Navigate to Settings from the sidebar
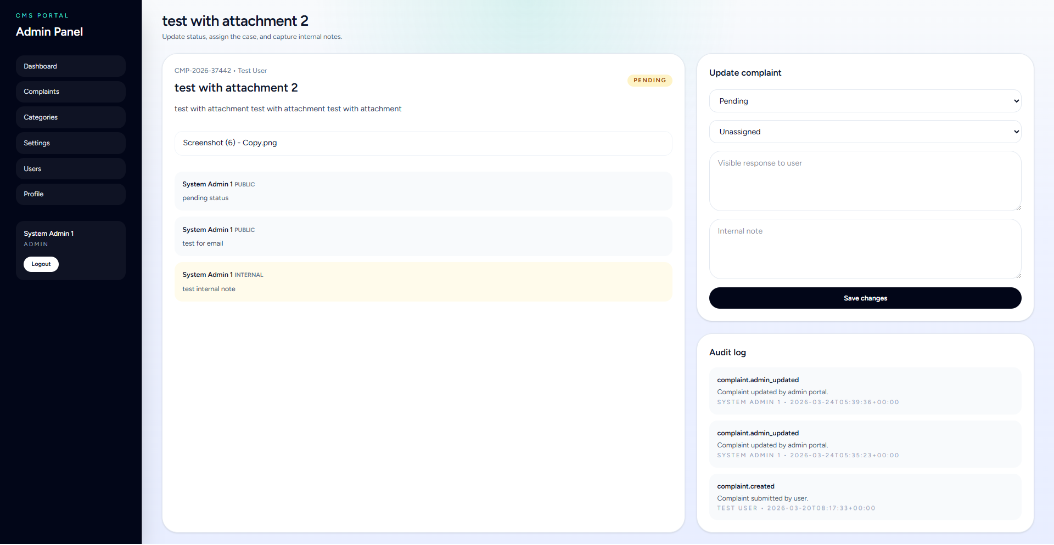Screen dimensions: 1054x545 [x=70, y=143]
